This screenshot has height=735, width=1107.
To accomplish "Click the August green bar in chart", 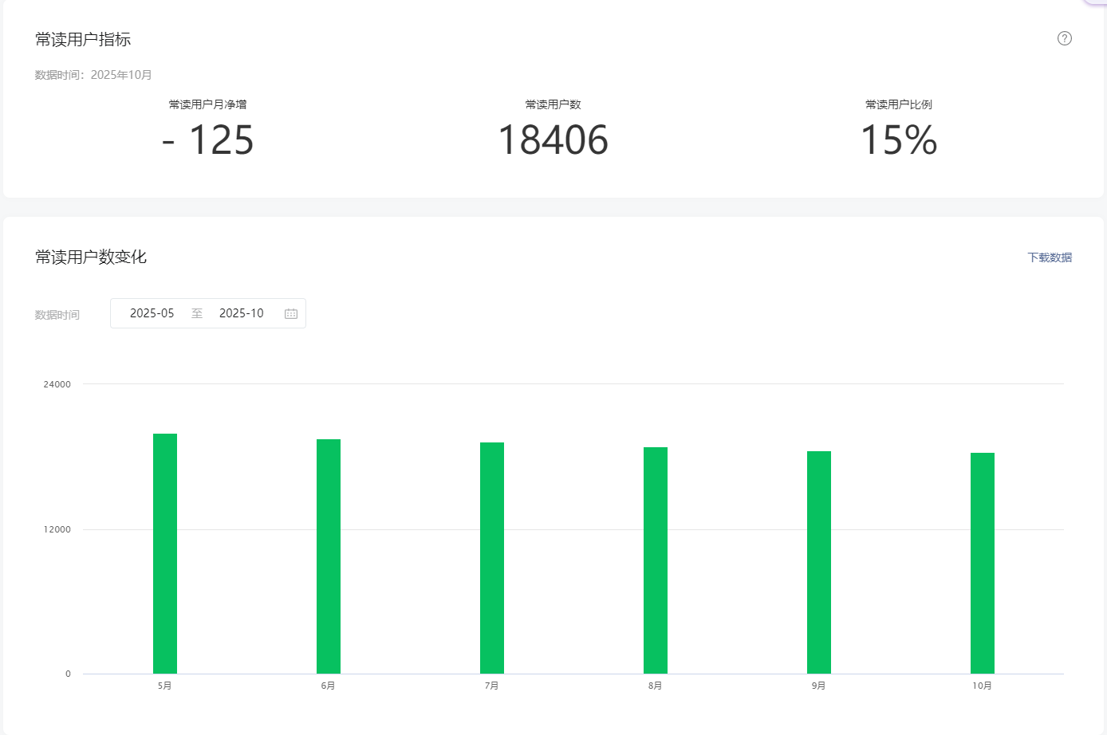I will (656, 560).
